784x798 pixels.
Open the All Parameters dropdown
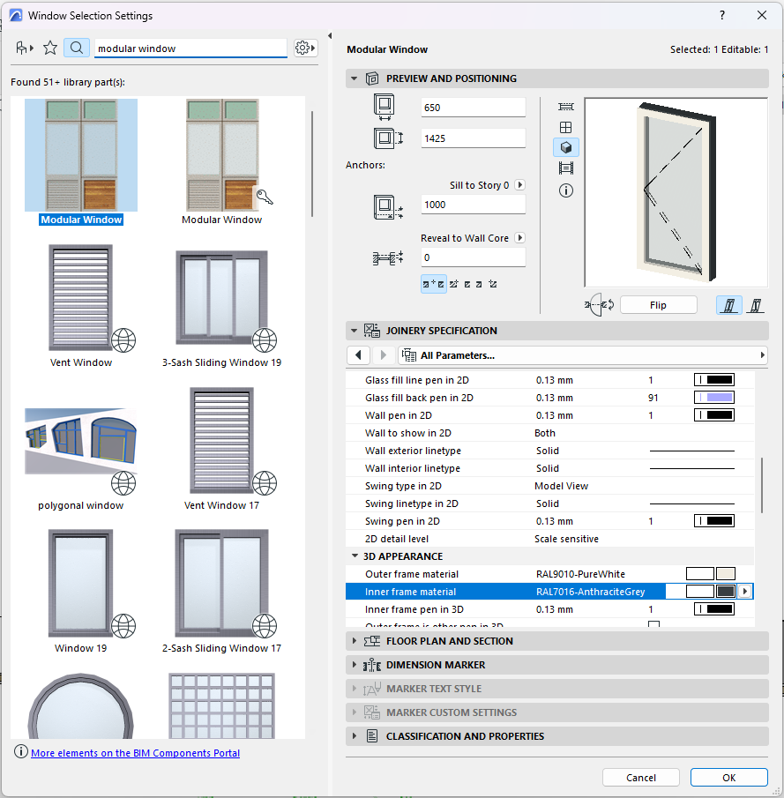(583, 355)
